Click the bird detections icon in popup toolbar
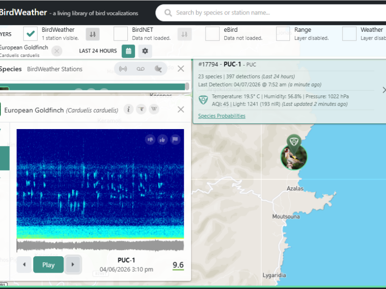 pyautogui.click(x=158, y=69)
